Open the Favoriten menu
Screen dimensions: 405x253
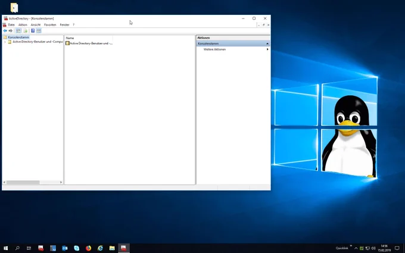tap(50, 25)
